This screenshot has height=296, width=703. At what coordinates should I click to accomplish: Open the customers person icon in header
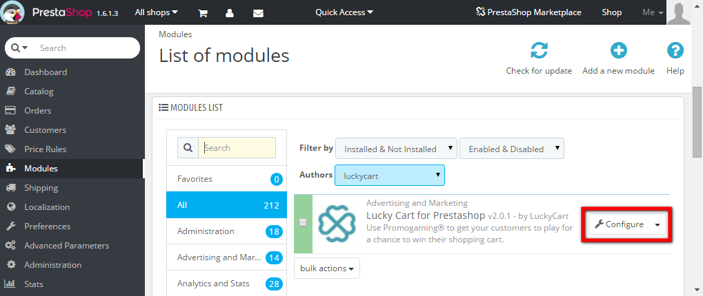click(230, 12)
